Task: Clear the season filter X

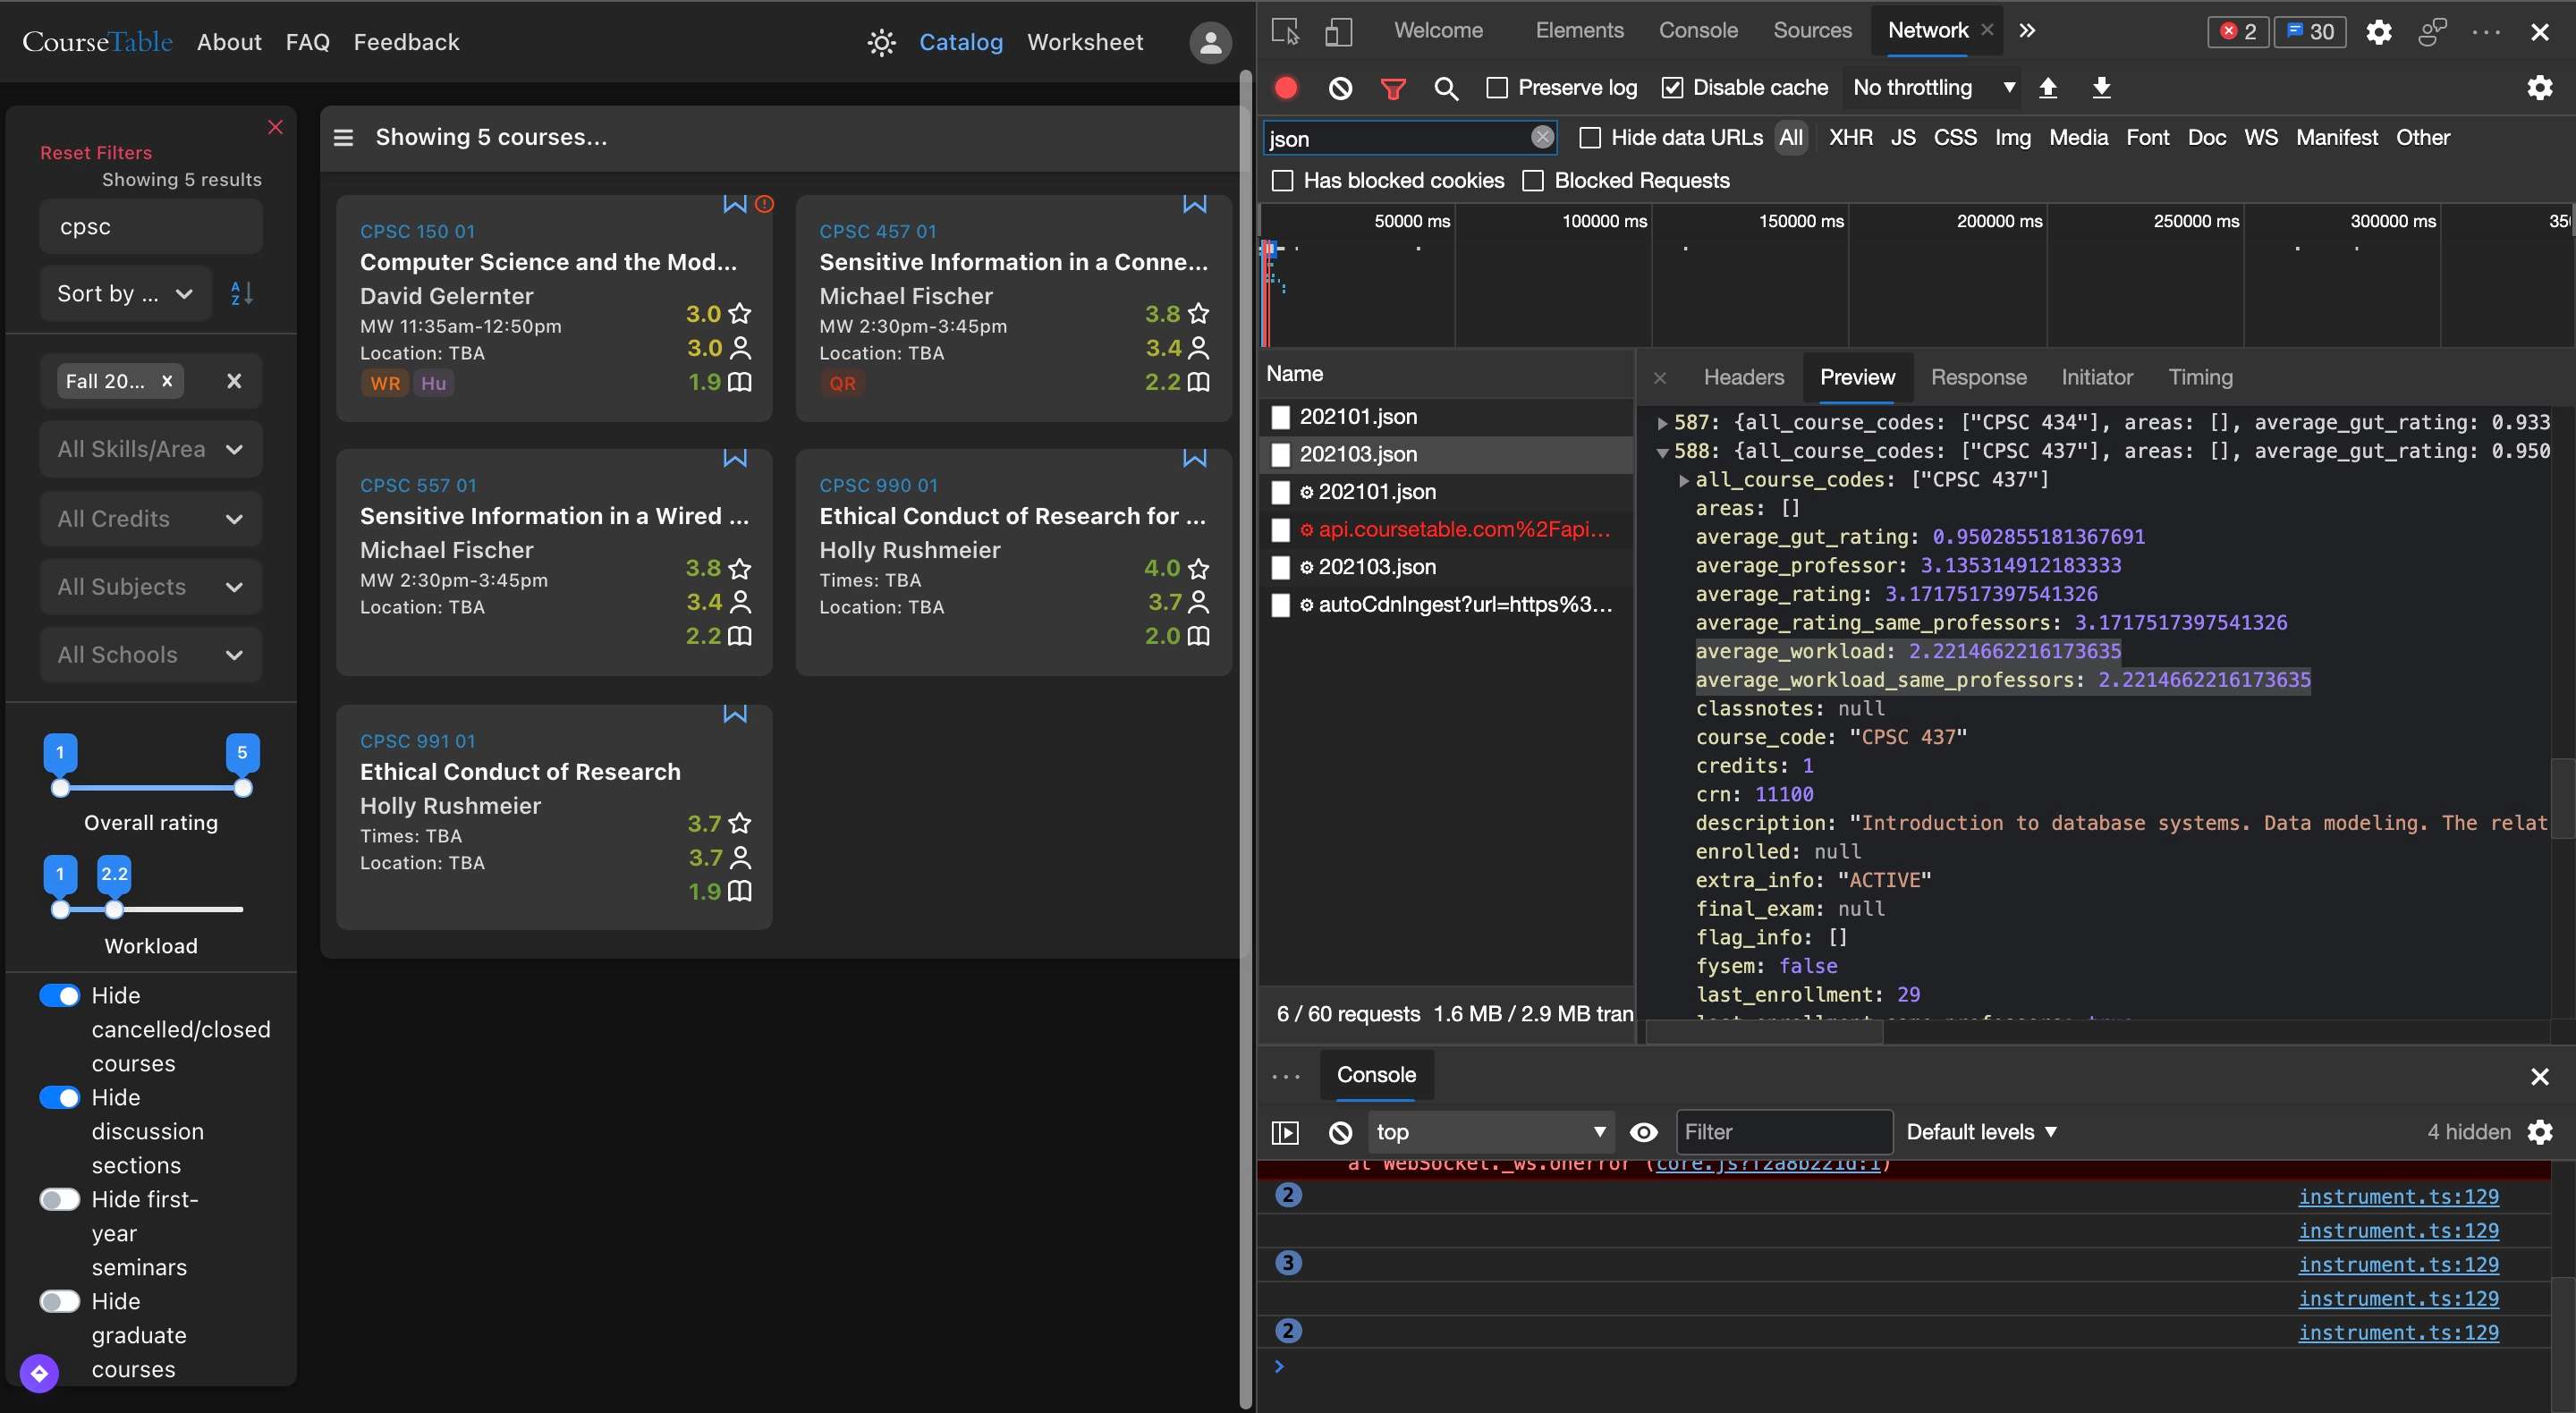Action: click(234, 381)
